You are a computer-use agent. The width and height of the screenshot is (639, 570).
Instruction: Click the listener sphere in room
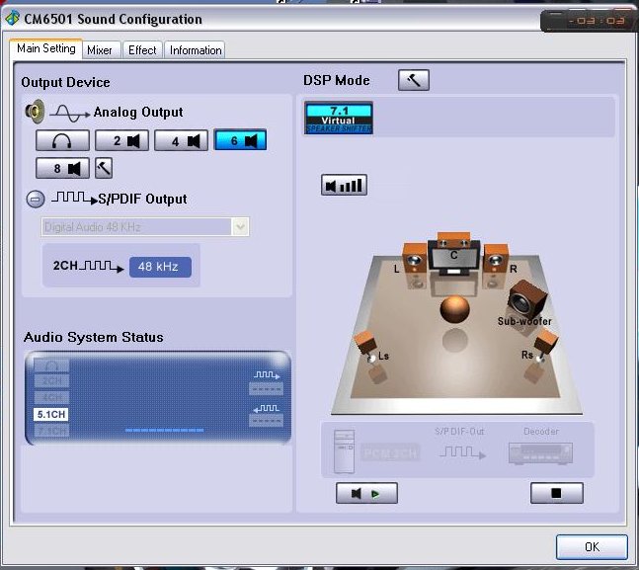tap(454, 310)
